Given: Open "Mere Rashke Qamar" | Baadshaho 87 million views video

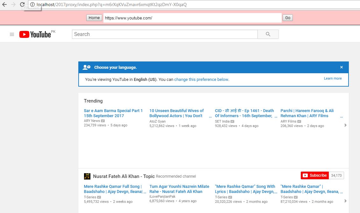Looking at the screenshot, I should (310, 189).
